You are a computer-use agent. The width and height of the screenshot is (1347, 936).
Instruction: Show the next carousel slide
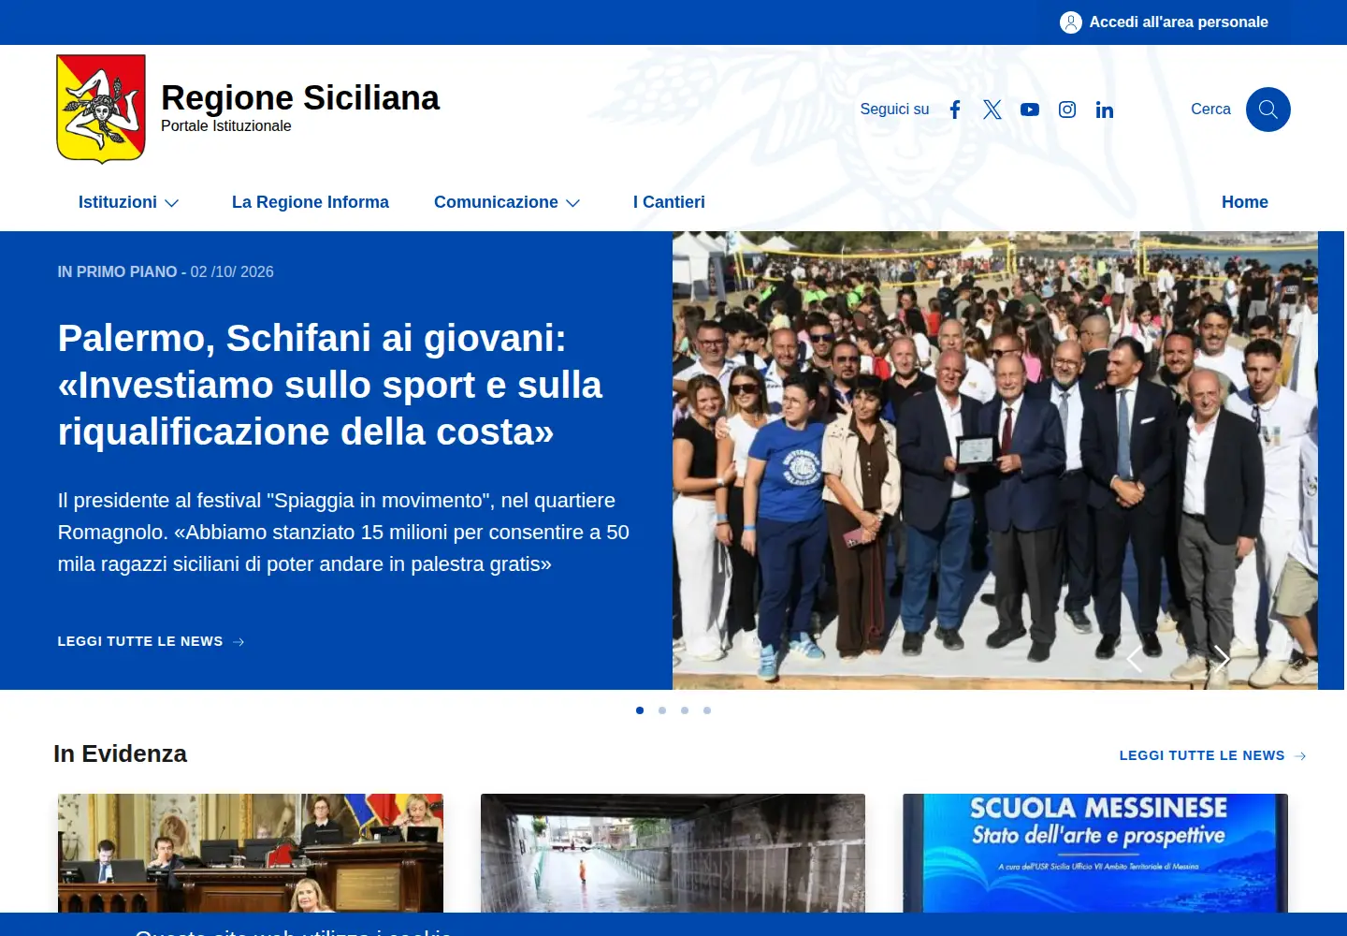tap(1222, 659)
